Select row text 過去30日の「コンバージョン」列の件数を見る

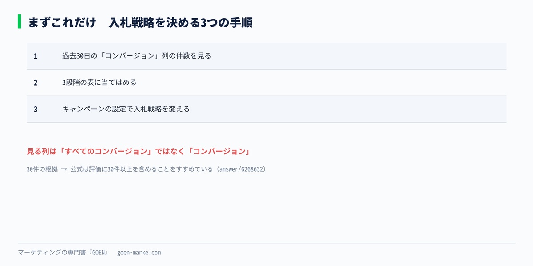tap(136, 56)
